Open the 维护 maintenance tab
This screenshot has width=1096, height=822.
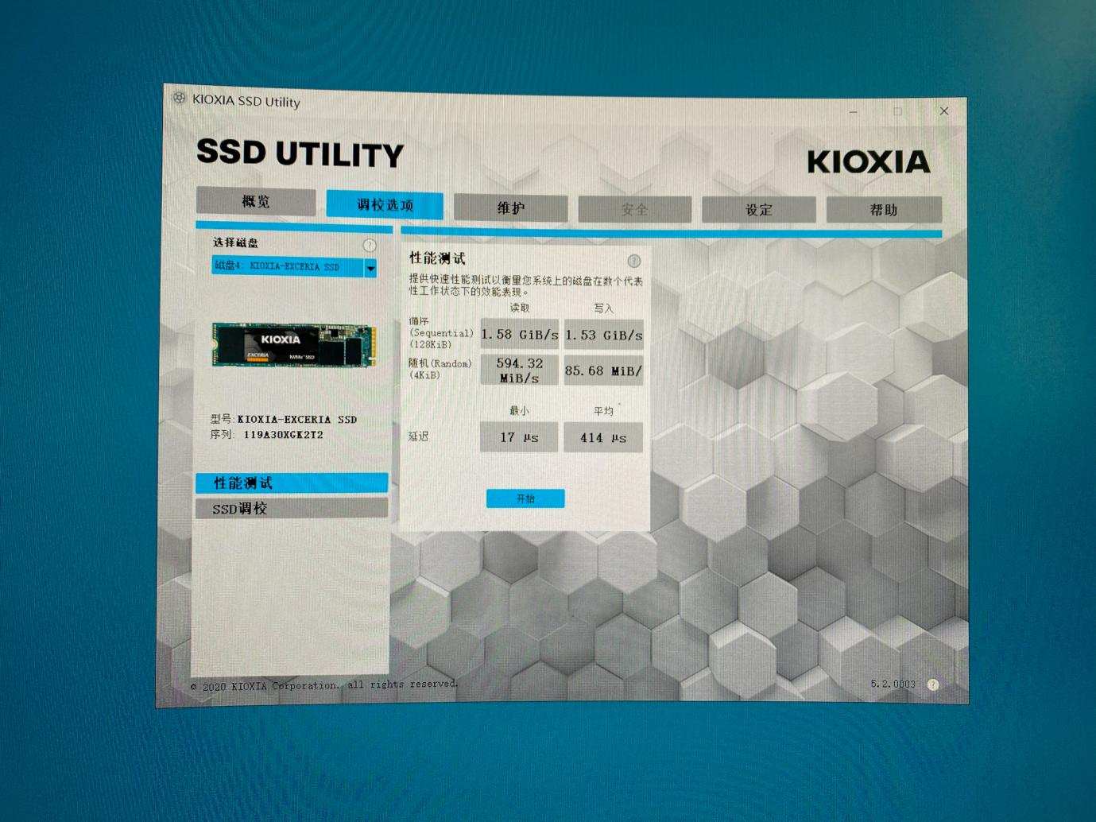coord(510,207)
